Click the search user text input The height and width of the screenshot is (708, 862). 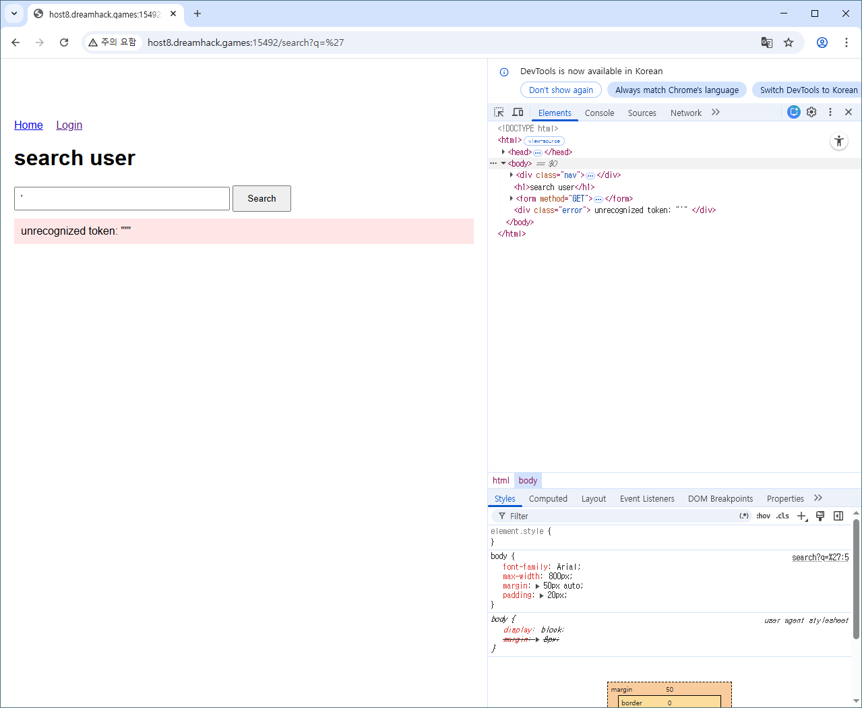point(122,199)
